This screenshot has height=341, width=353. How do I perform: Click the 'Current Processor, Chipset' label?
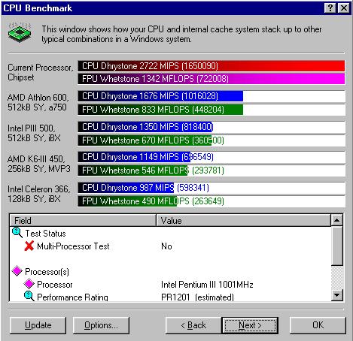click(x=41, y=72)
